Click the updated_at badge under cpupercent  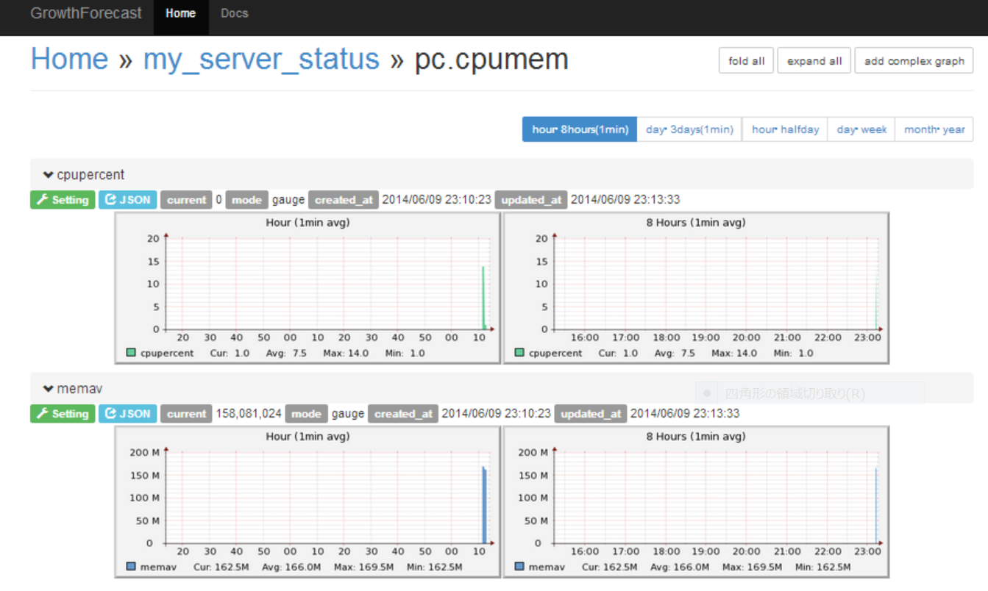(530, 199)
